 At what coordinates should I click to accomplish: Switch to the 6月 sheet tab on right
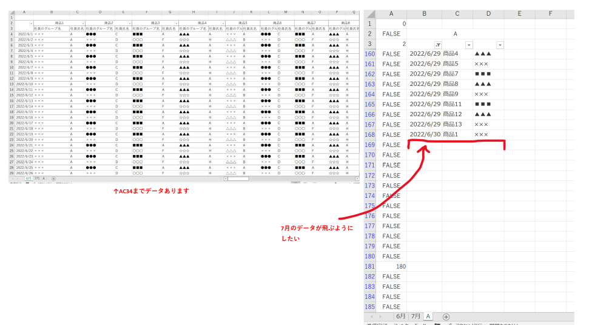[x=400, y=317]
